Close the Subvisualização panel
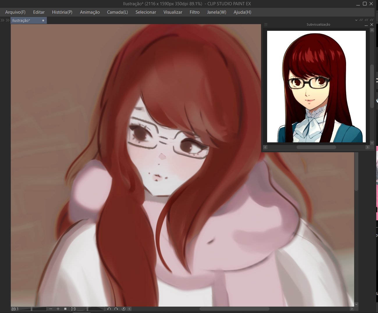The width and height of the screenshot is (378, 313). [x=372, y=25]
